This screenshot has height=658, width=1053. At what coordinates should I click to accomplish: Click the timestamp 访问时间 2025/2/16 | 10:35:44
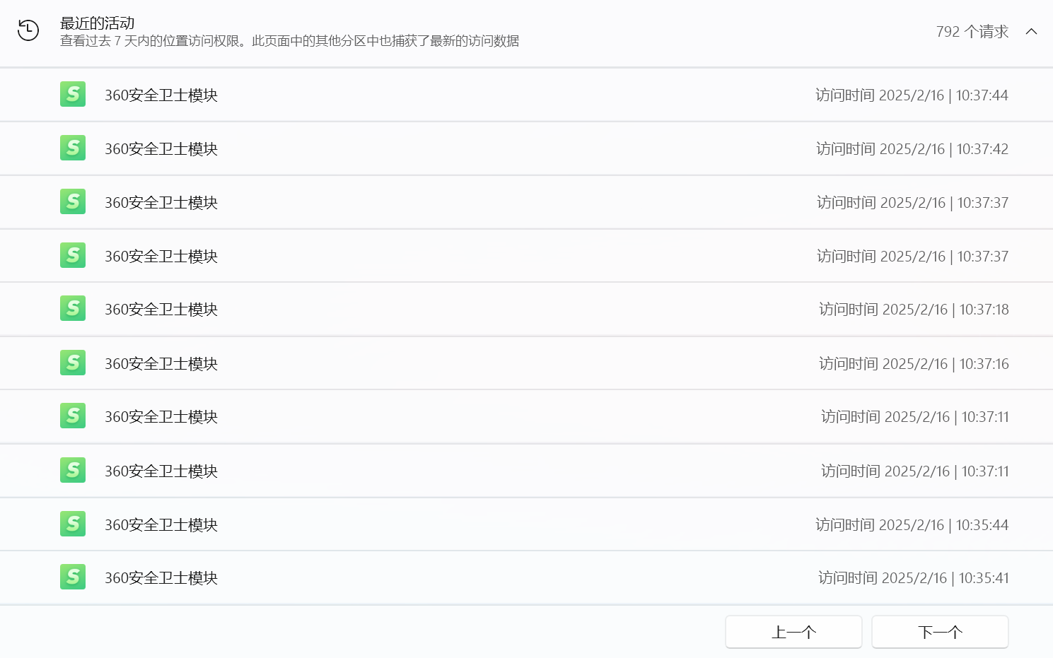(912, 525)
